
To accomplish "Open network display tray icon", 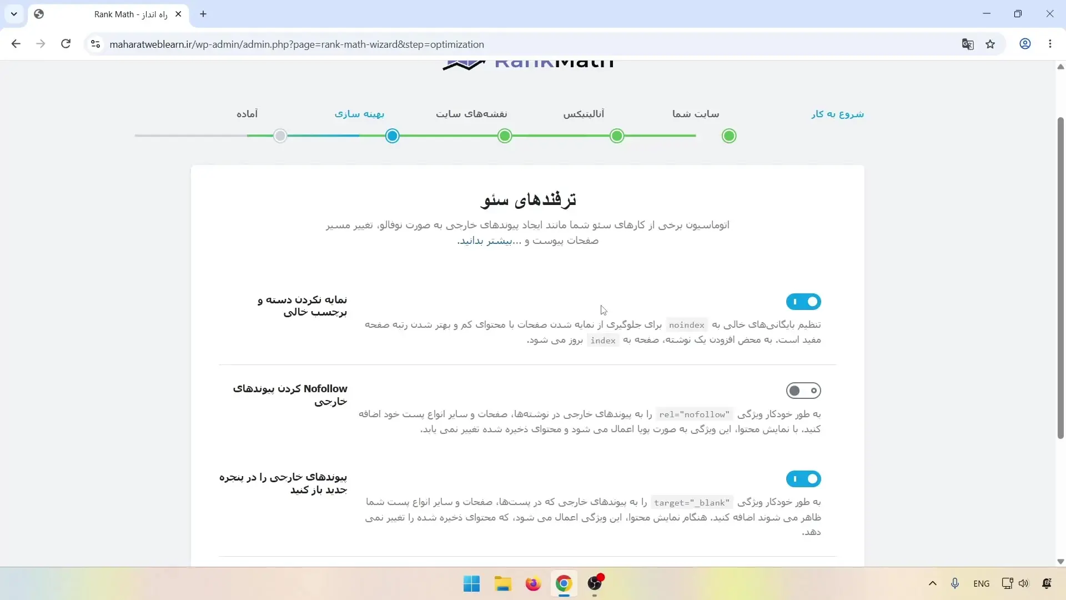I will (x=1007, y=583).
